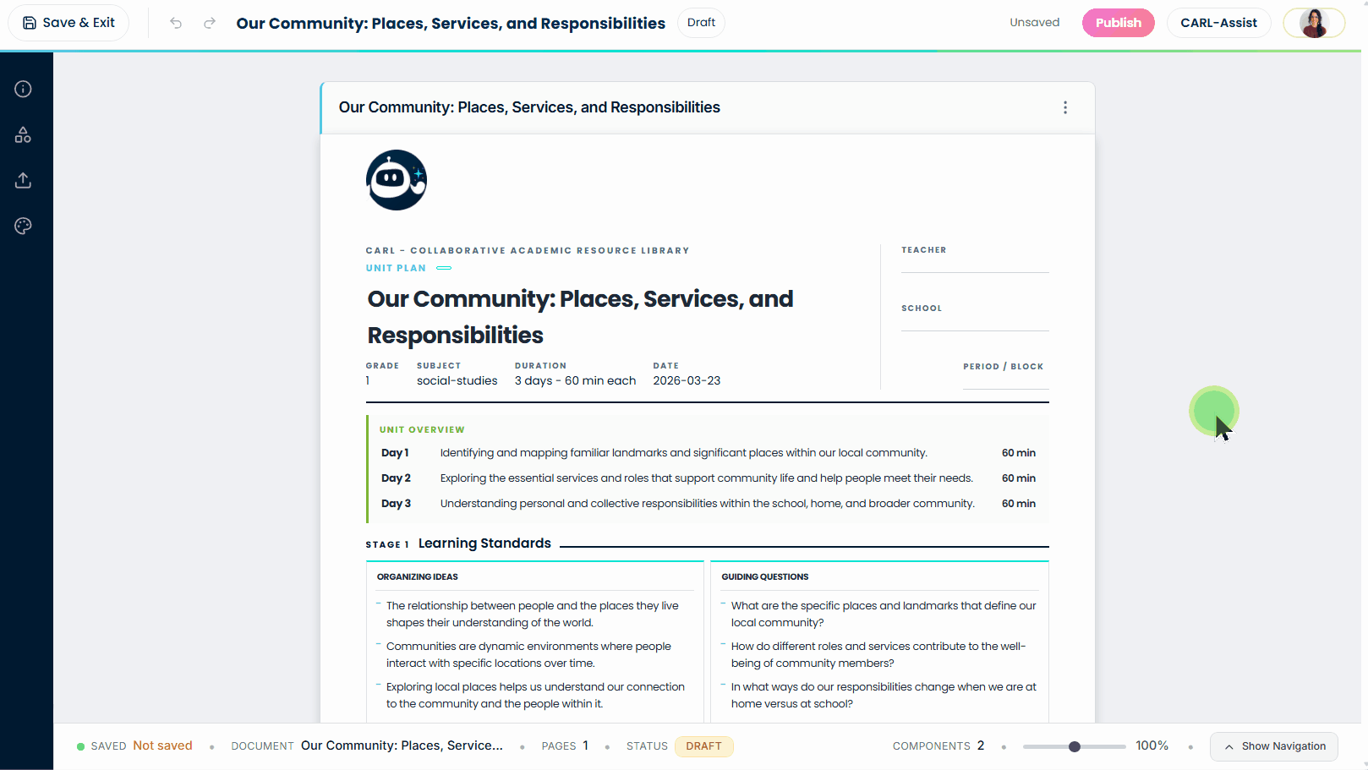Click the CARL robot logo on the unit plan
Image resolution: width=1368 pixels, height=770 pixels.
pos(396,179)
